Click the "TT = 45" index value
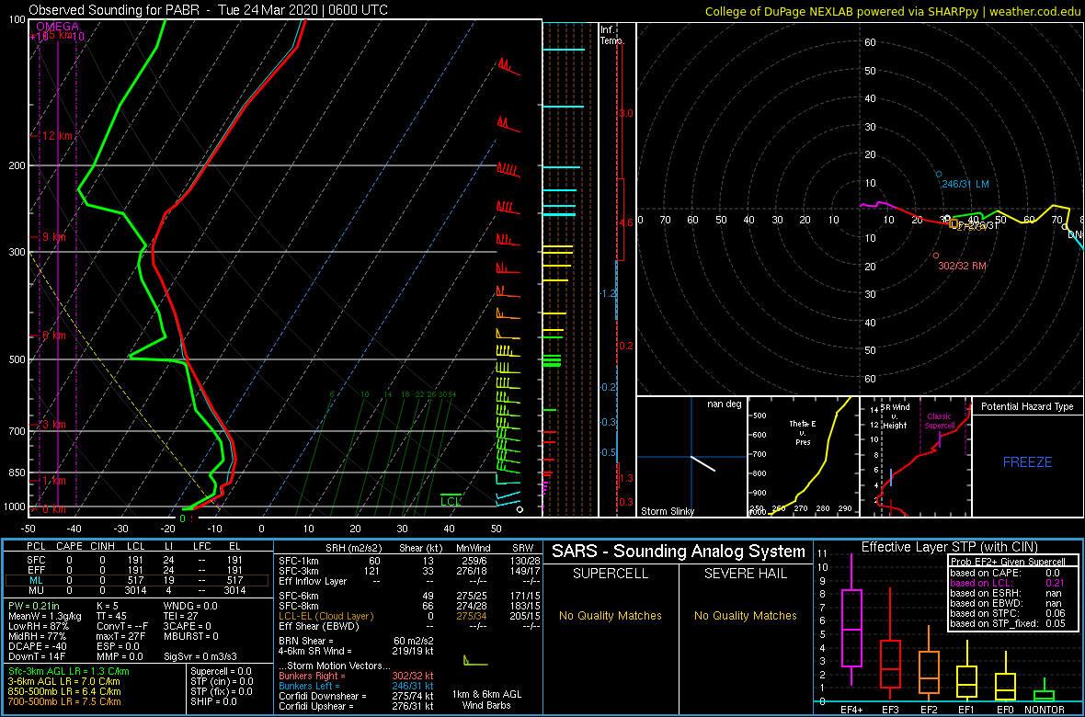 pos(112,616)
